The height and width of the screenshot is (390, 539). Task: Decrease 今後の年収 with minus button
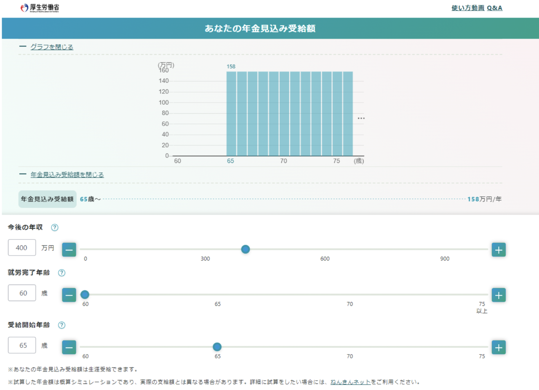coord(69,250)
